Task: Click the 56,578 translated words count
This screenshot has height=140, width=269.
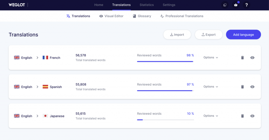Action: 81,55
